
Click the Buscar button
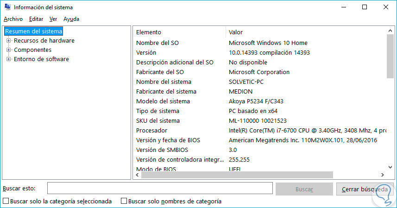coord(304,189)
